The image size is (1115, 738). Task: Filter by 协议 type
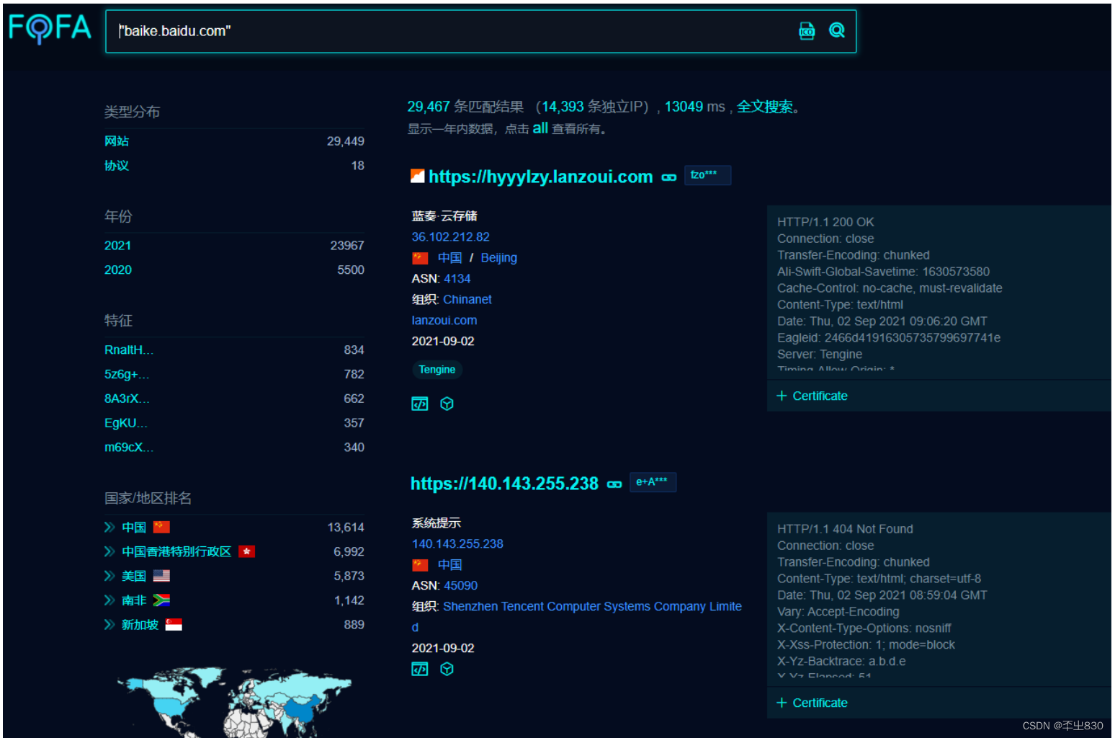pos(117,166)
